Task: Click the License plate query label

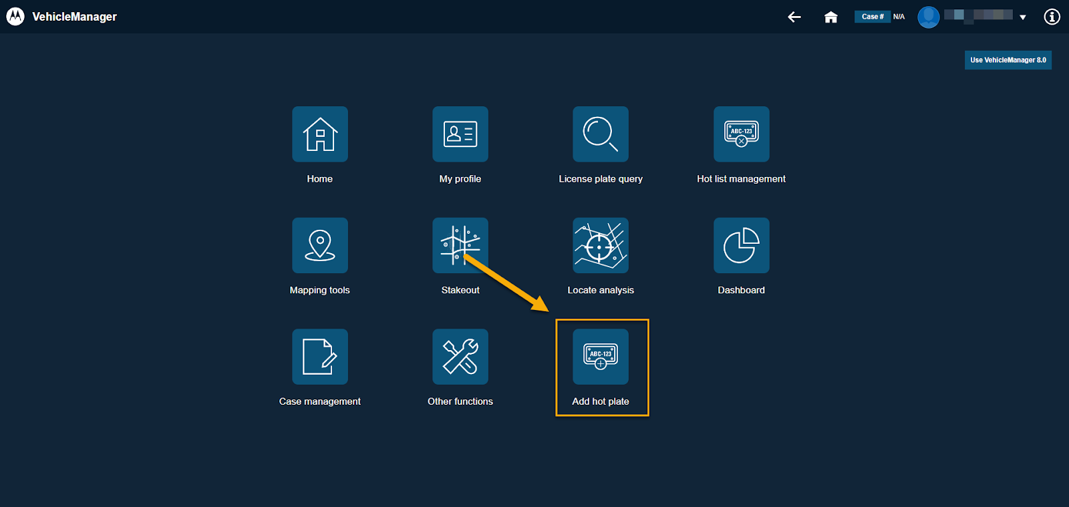Action: (601, 179)
